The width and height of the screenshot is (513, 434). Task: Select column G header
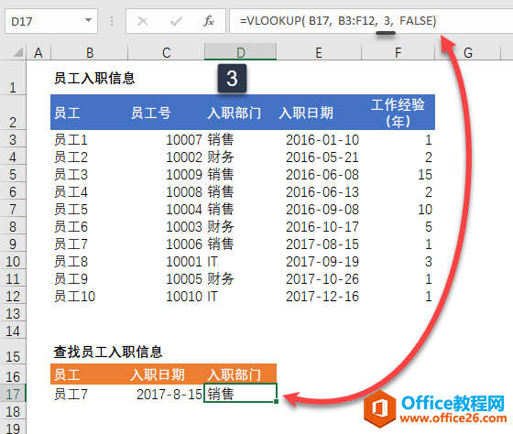point(468,53)
